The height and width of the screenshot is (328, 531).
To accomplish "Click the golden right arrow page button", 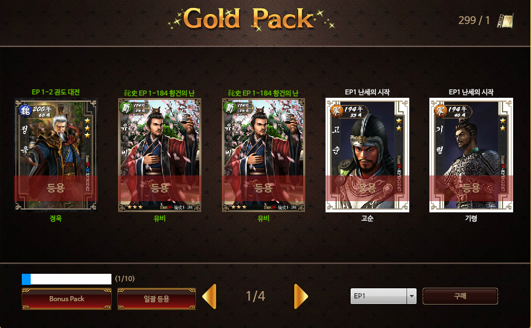I will coord(301,297).
